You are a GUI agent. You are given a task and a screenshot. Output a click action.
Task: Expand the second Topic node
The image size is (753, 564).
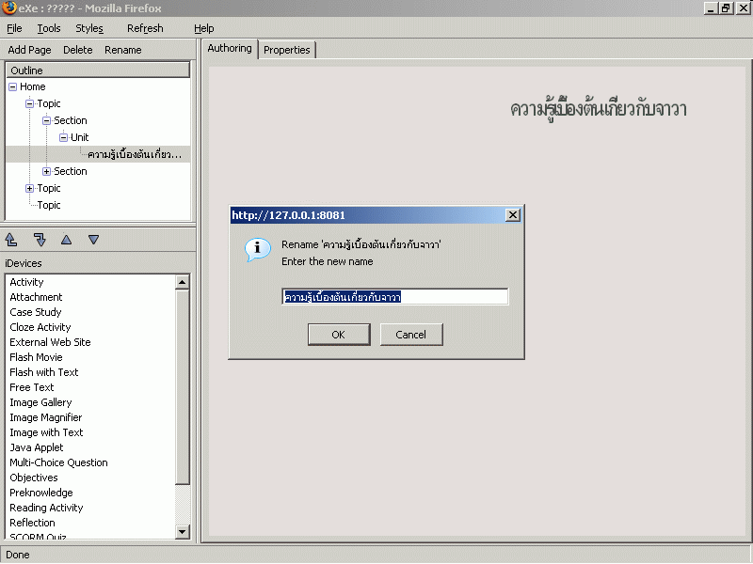tap(29, 189)
